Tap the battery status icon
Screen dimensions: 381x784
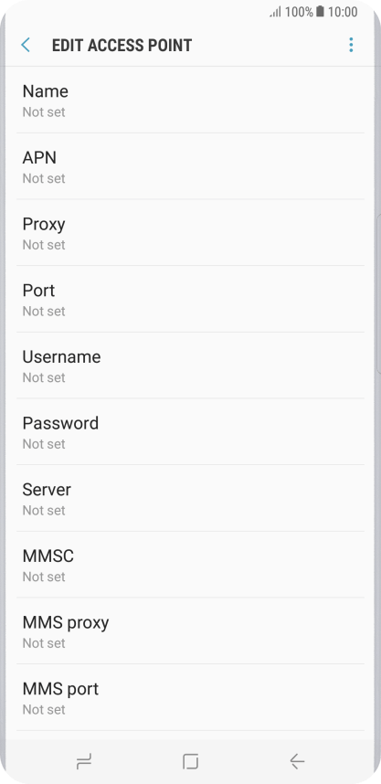click(320, 12)
